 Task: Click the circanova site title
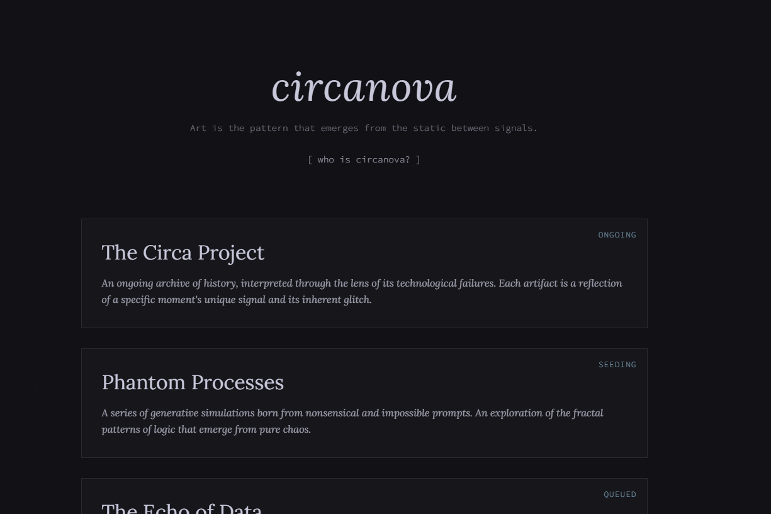coord(364,87)
